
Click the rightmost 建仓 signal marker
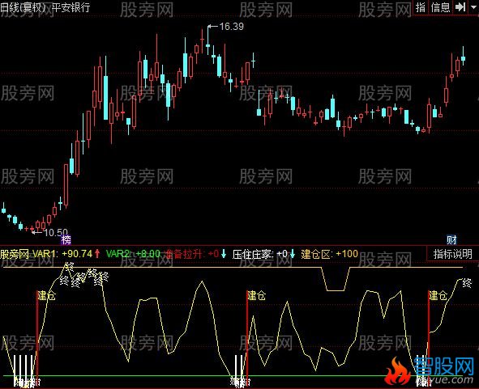click(438, 295)
